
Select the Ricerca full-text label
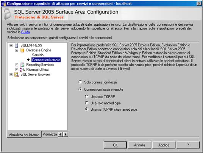pos(37,70)
